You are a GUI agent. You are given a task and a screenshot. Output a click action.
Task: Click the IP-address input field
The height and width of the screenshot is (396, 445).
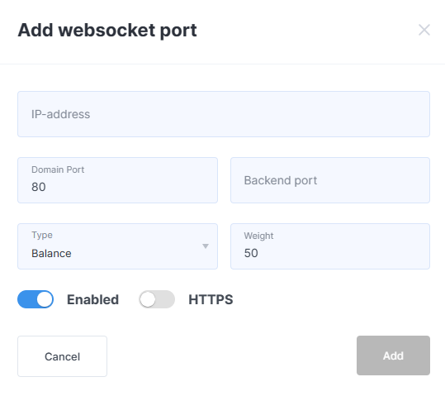(x=224, y=114)
